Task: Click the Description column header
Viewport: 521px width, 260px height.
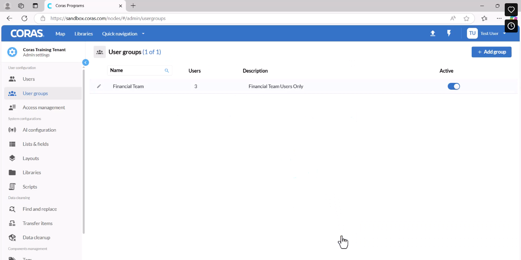Action: pyautogui.click(x=255, y=71)
